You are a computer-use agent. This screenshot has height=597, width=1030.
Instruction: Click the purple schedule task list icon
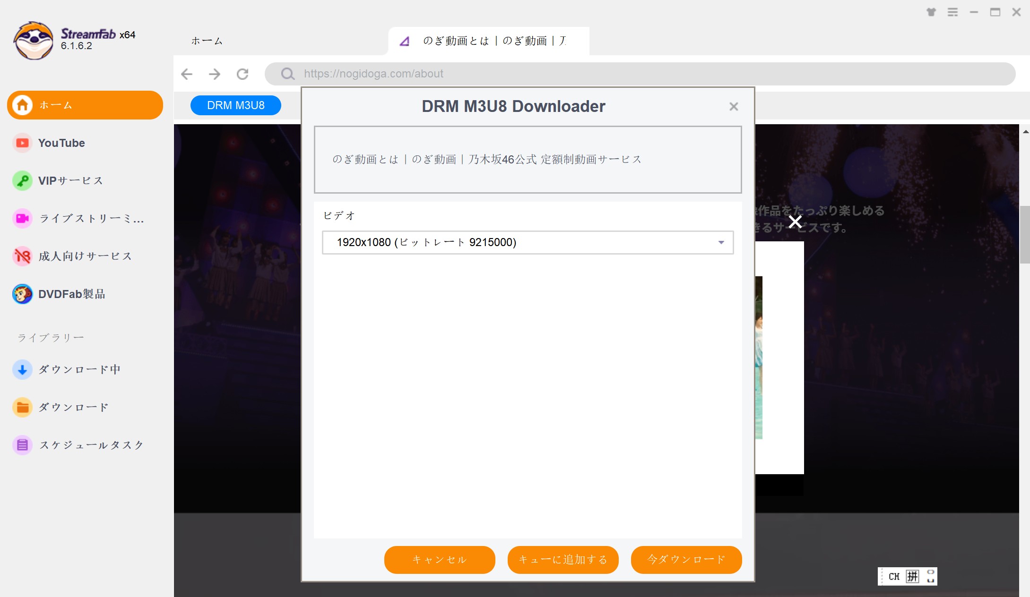[22, 445]
